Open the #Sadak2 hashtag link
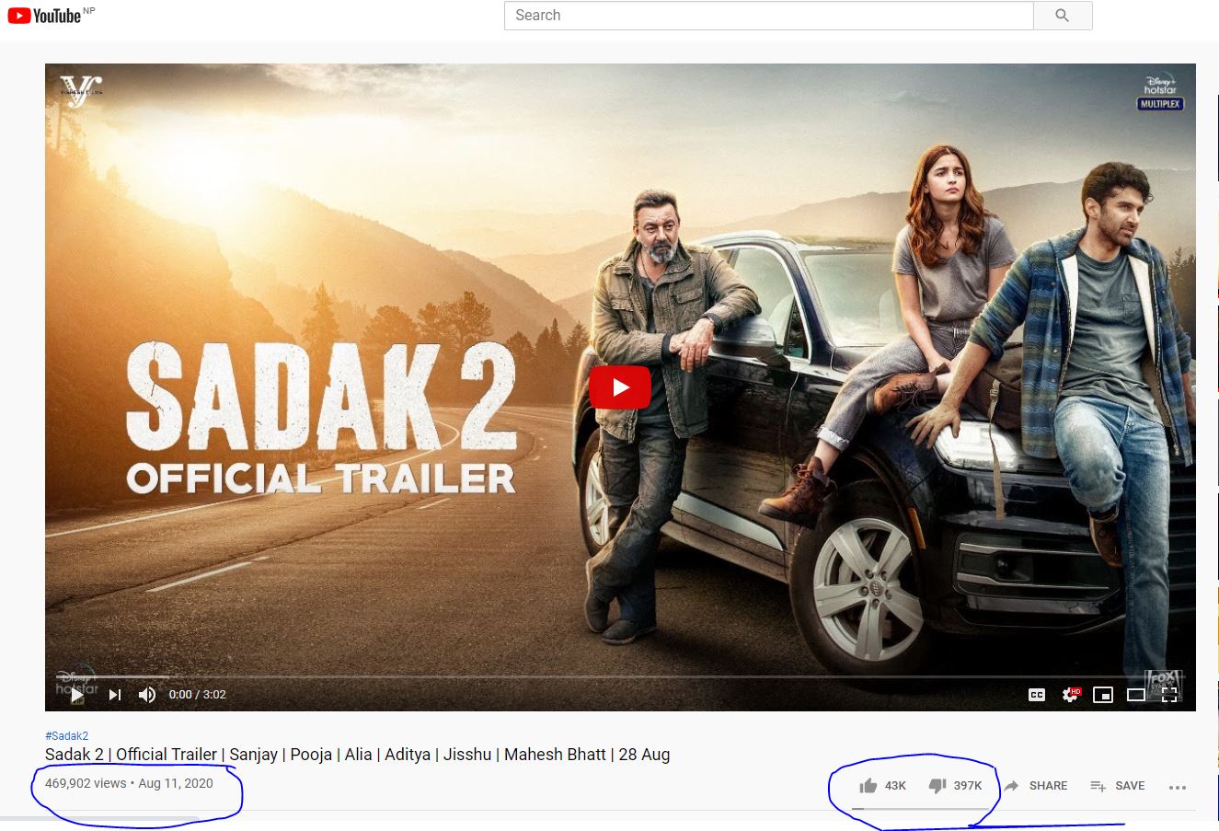 pyautogui.click(x=66, y=736)
